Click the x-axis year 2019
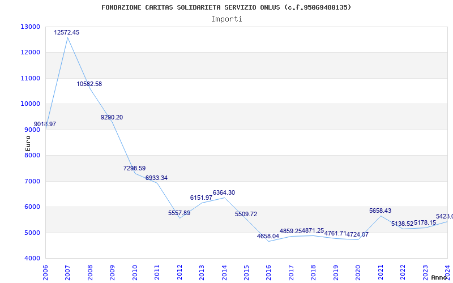This screenshot has width=453, height=283. coord(336,273)
